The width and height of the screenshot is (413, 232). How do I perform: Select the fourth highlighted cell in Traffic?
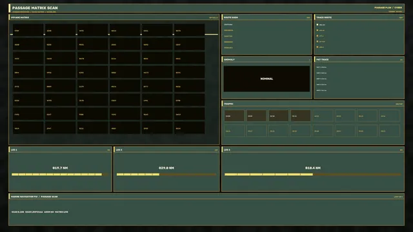[x=301, y=116]
